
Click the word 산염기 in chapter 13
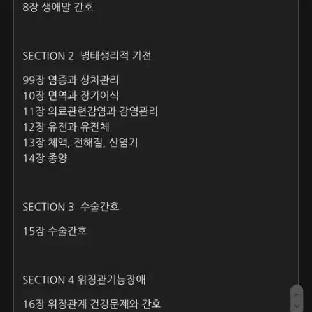[124, 143]
